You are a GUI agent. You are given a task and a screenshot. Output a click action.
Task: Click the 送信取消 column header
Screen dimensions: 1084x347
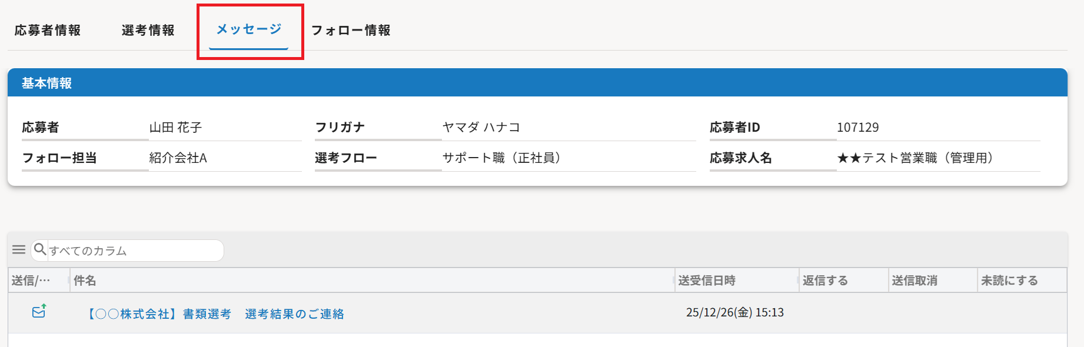click(915, 281)
